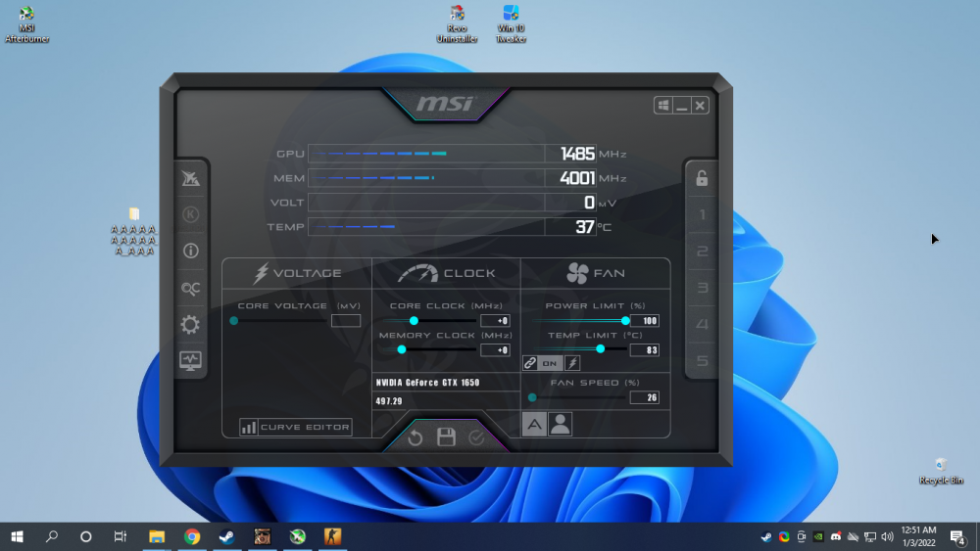The width and height of the screenshot is (980, 551).
Task: Click the TEMP 37 readout
Action: 584,226
